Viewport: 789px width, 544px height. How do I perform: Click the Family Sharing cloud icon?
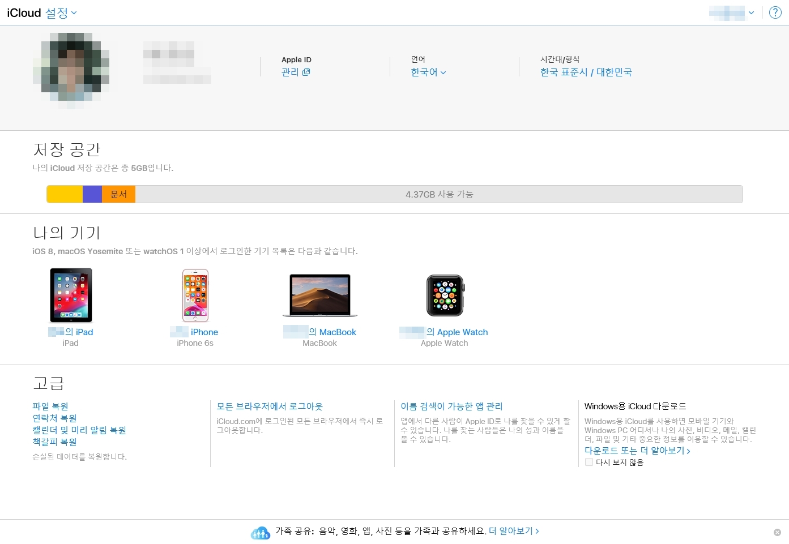261,532
